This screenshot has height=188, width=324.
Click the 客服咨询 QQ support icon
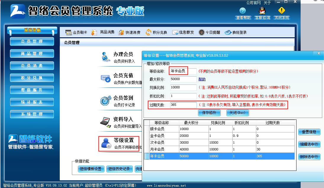pos(262,13)
